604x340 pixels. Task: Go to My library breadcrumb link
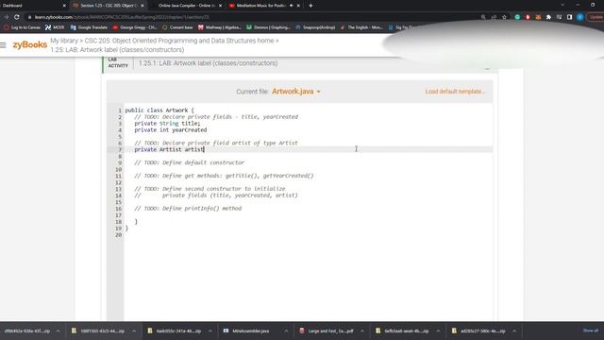click(x=64, y=41)
